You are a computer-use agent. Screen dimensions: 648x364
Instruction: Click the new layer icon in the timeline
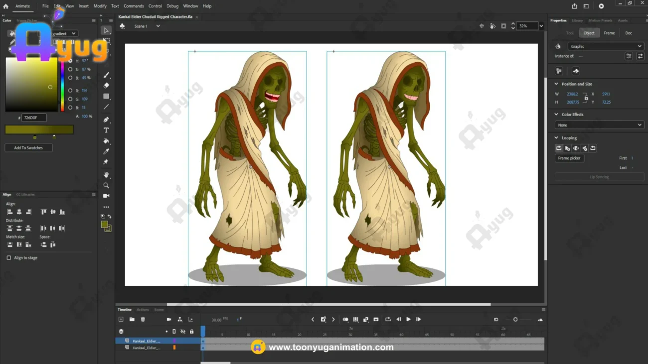click(x=121, y=320)
